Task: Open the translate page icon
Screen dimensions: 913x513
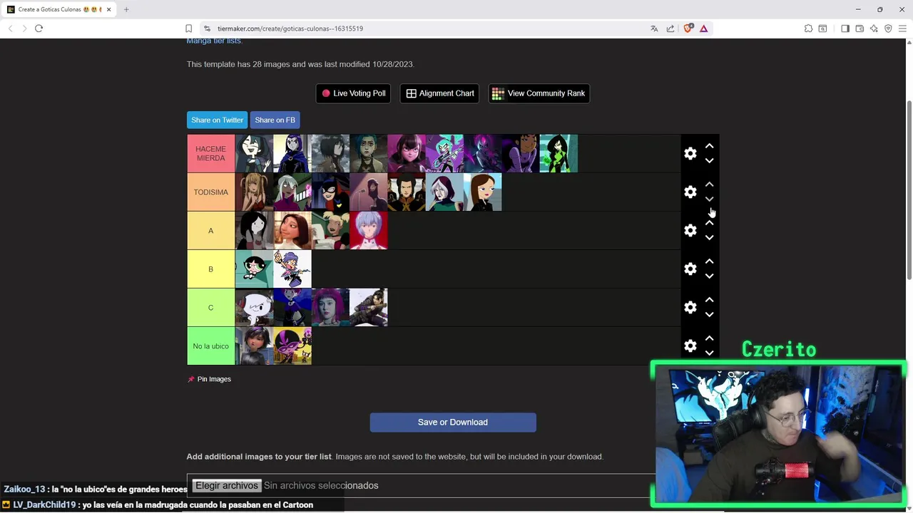Action: point(654,28)
